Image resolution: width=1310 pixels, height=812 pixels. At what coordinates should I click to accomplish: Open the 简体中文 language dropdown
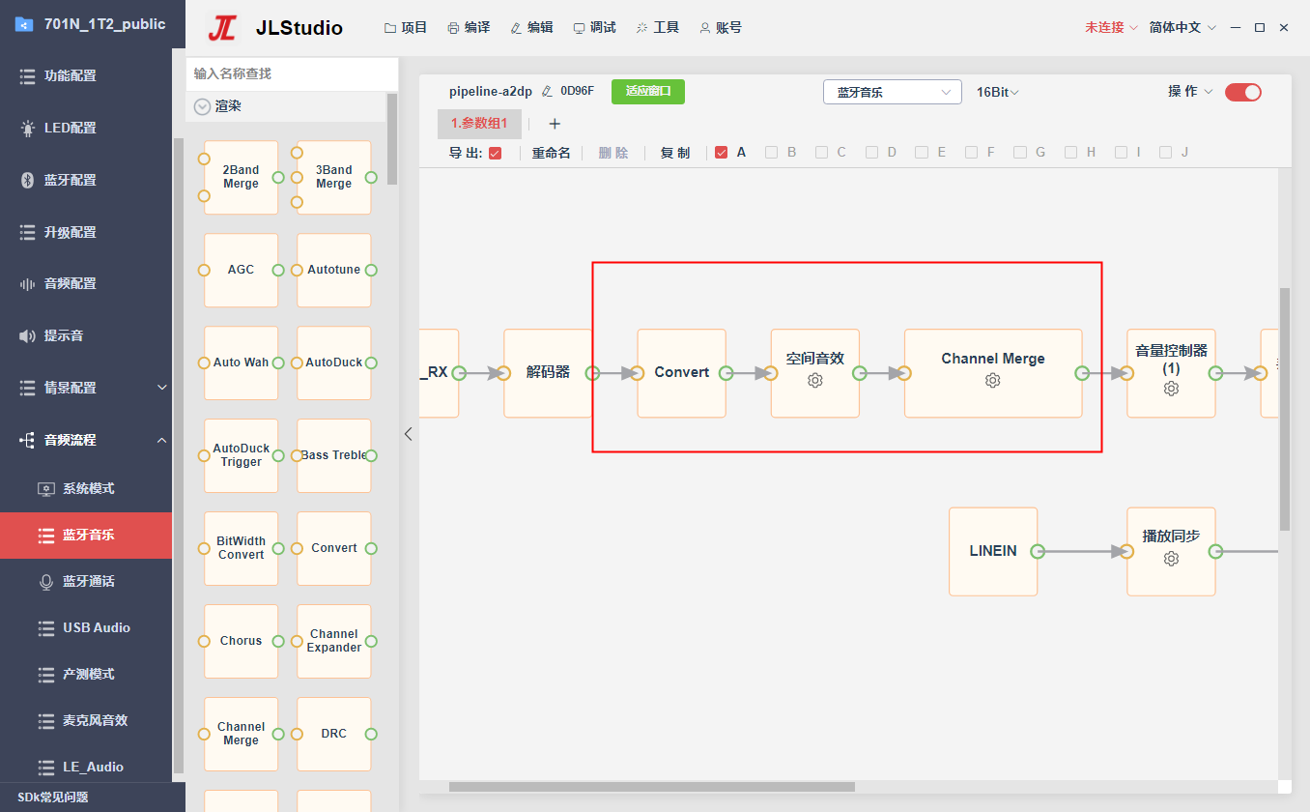[1182, 28]
